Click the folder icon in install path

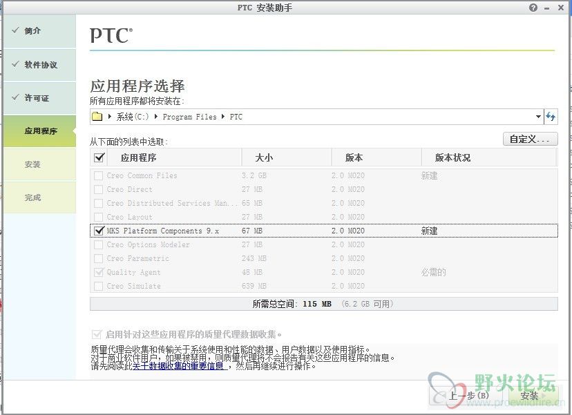pos(97,117)
